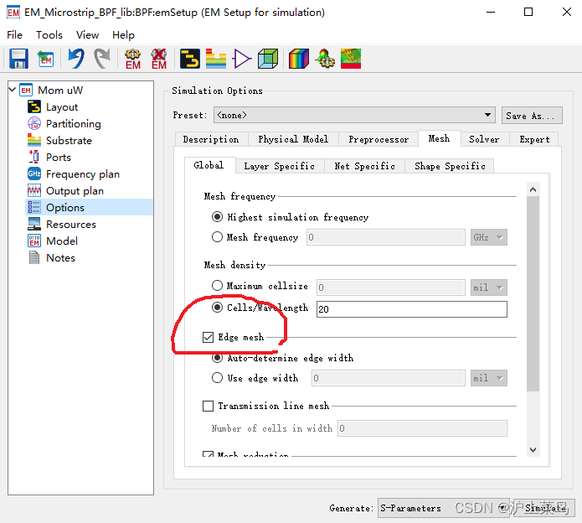Click the Layout toolbar icon
The height and width of the screenshot is (523, 582).
189,59
